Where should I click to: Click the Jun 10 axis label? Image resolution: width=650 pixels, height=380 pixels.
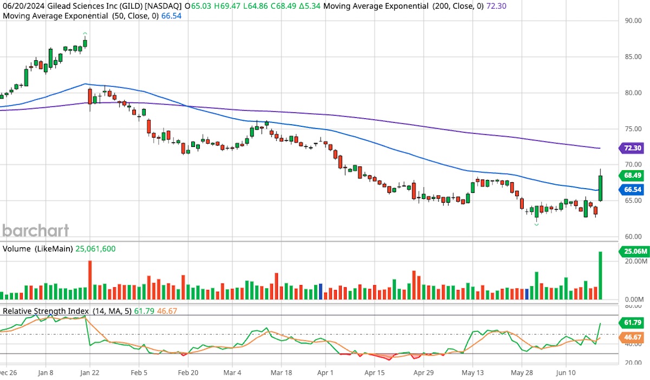[x=565, y=373]
